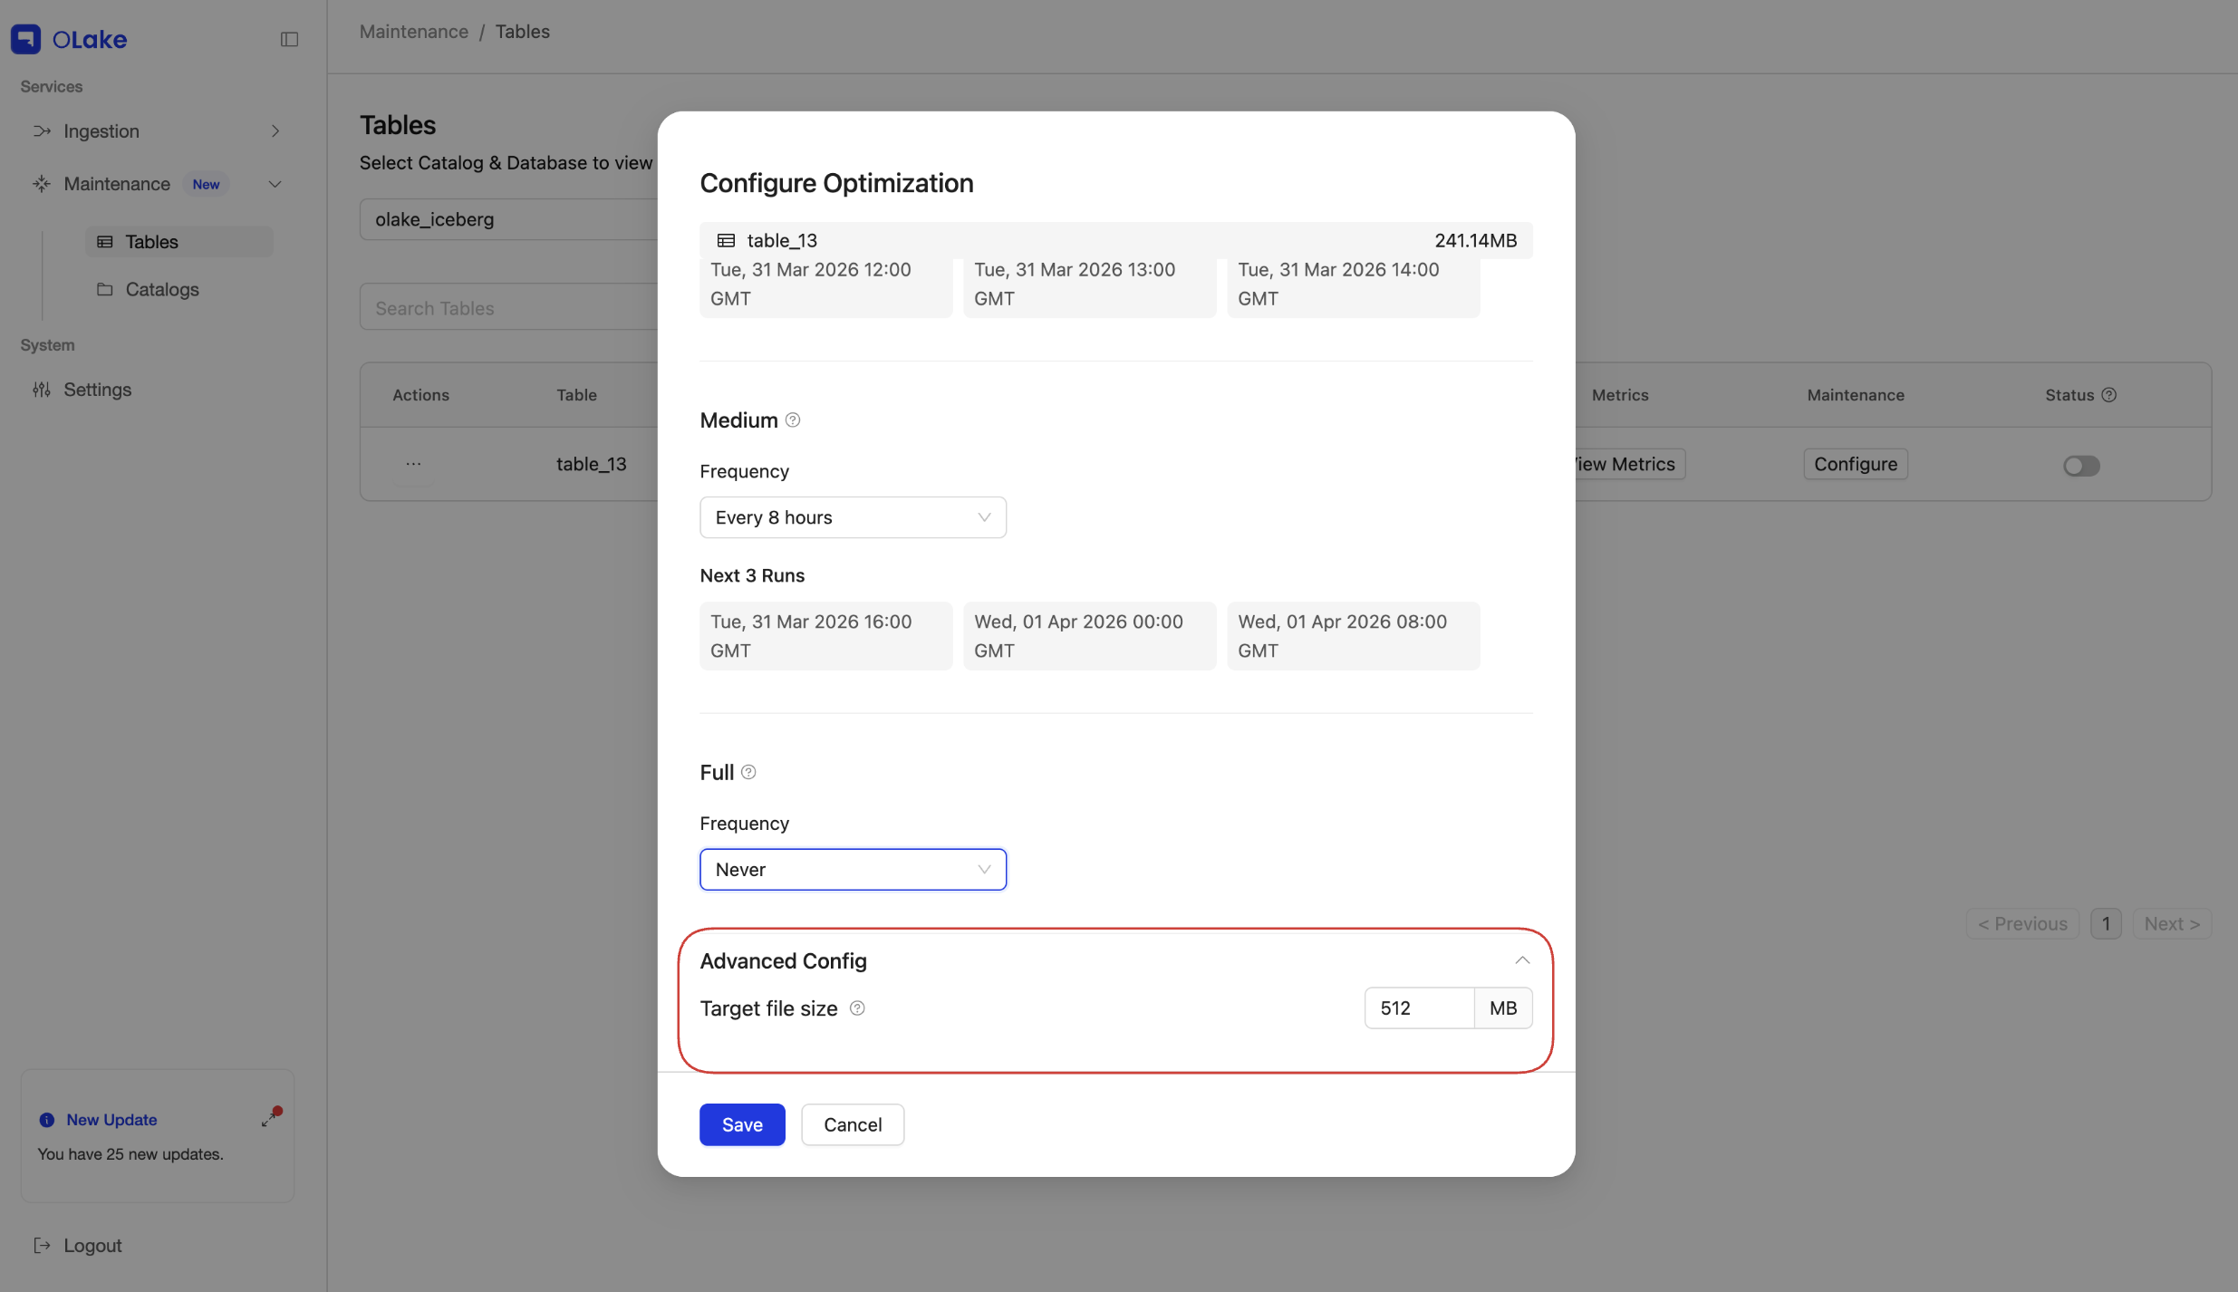Collapse the sidebar panel
The height and width of the screenshot is (1292, 2238).
(x=288, y=39)
